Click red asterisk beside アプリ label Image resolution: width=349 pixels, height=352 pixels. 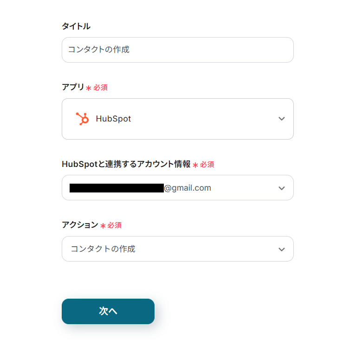(89, 88)
